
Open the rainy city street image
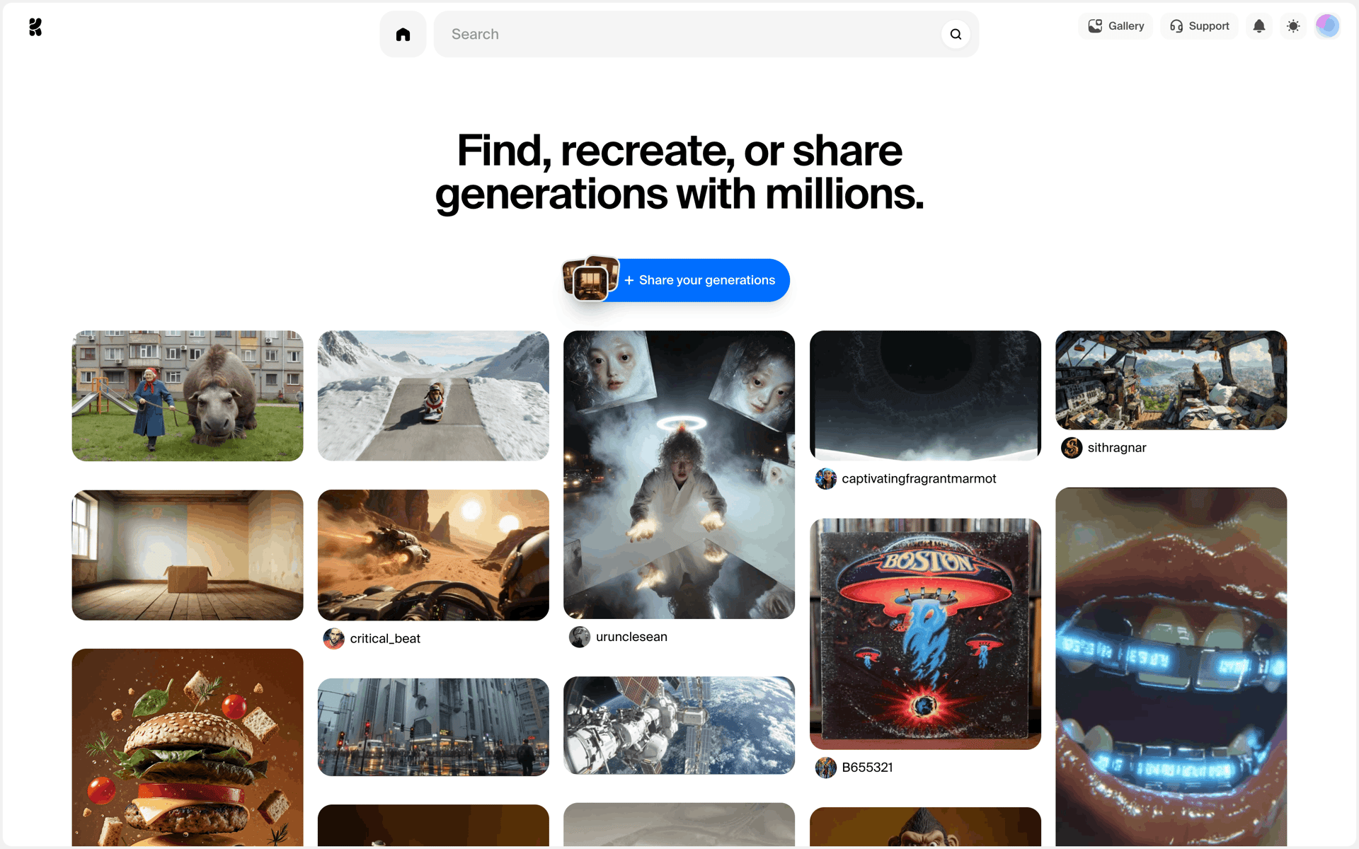(433, 727)
